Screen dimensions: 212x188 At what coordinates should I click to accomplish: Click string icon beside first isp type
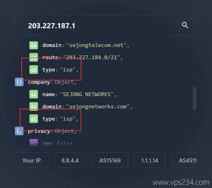pos(34,70)
